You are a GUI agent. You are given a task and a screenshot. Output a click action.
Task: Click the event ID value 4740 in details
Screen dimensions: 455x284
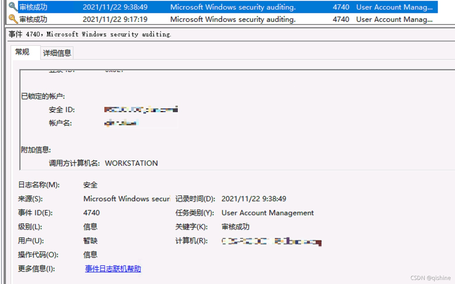coord(92,213)
